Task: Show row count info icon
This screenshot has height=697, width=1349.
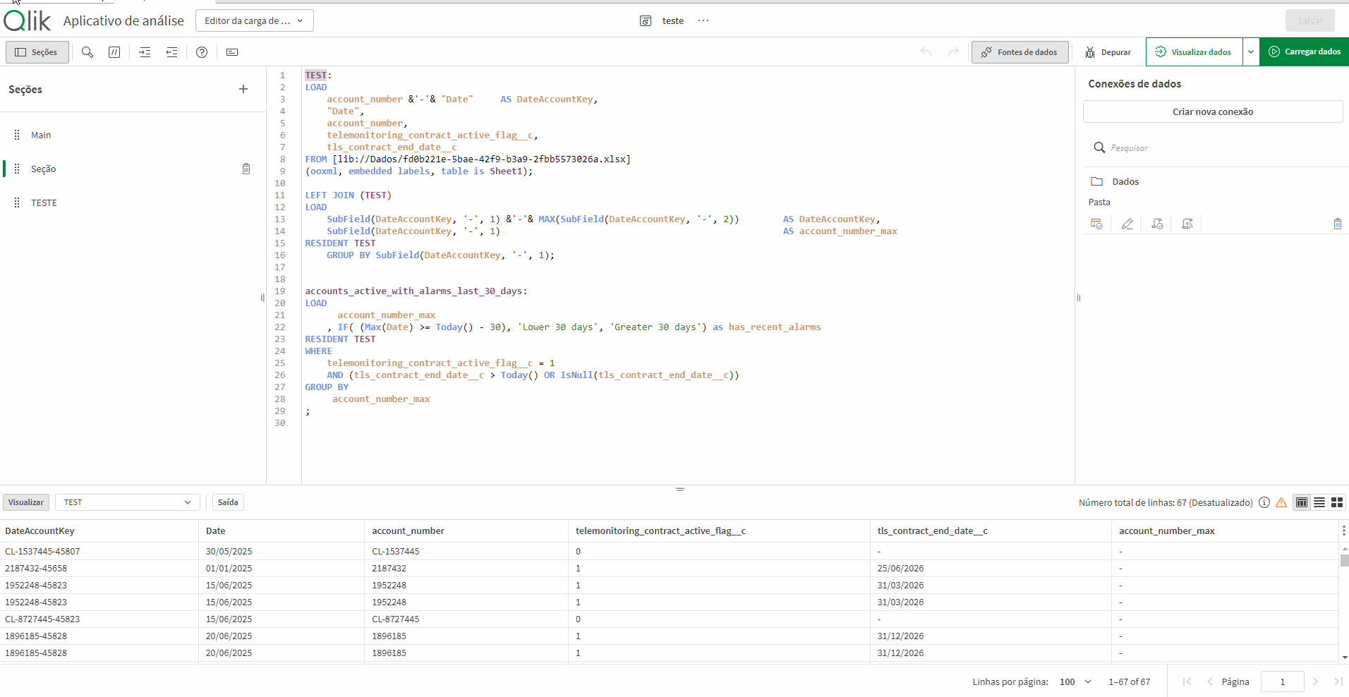Action: (x=1264, y=502)
